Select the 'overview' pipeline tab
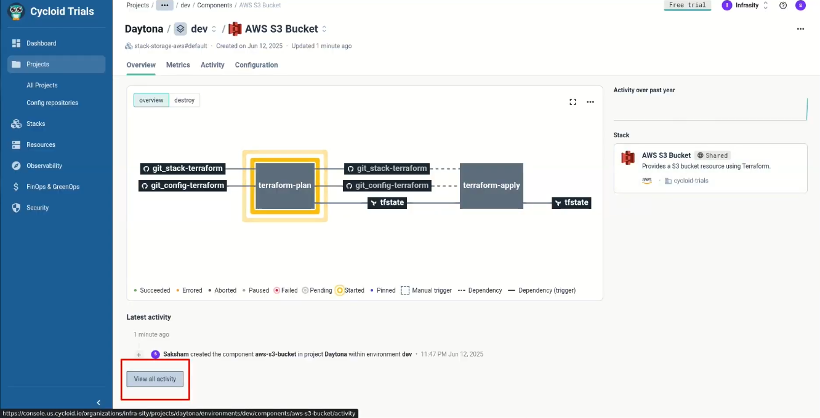820x418 pixels. coord(151,100)
